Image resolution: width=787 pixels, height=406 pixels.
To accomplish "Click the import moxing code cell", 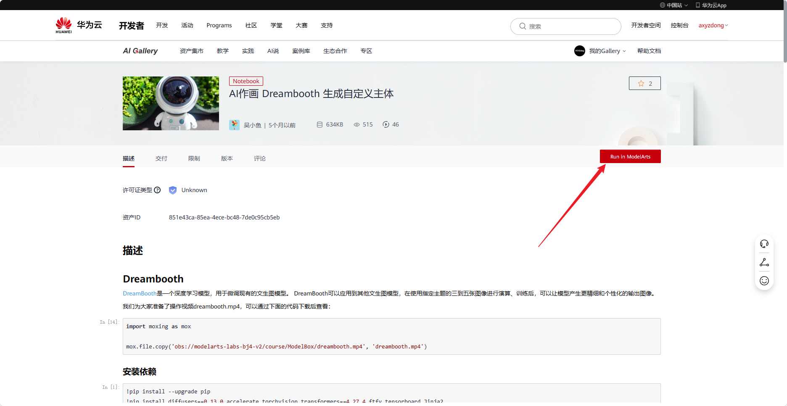I will [392, 336].
